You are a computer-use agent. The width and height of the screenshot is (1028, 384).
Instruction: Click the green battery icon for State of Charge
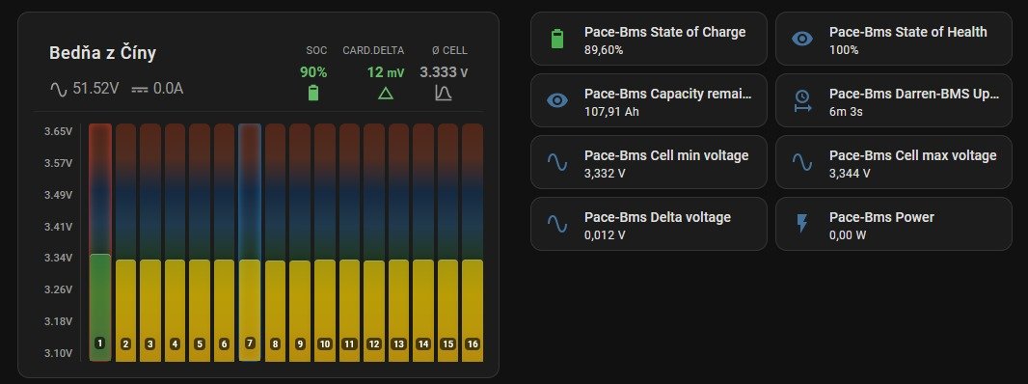tap(556, 39)
